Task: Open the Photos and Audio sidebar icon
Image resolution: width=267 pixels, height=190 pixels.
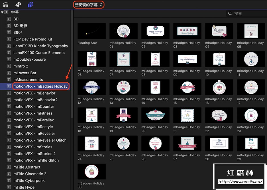Action: [x=18, y=5]
